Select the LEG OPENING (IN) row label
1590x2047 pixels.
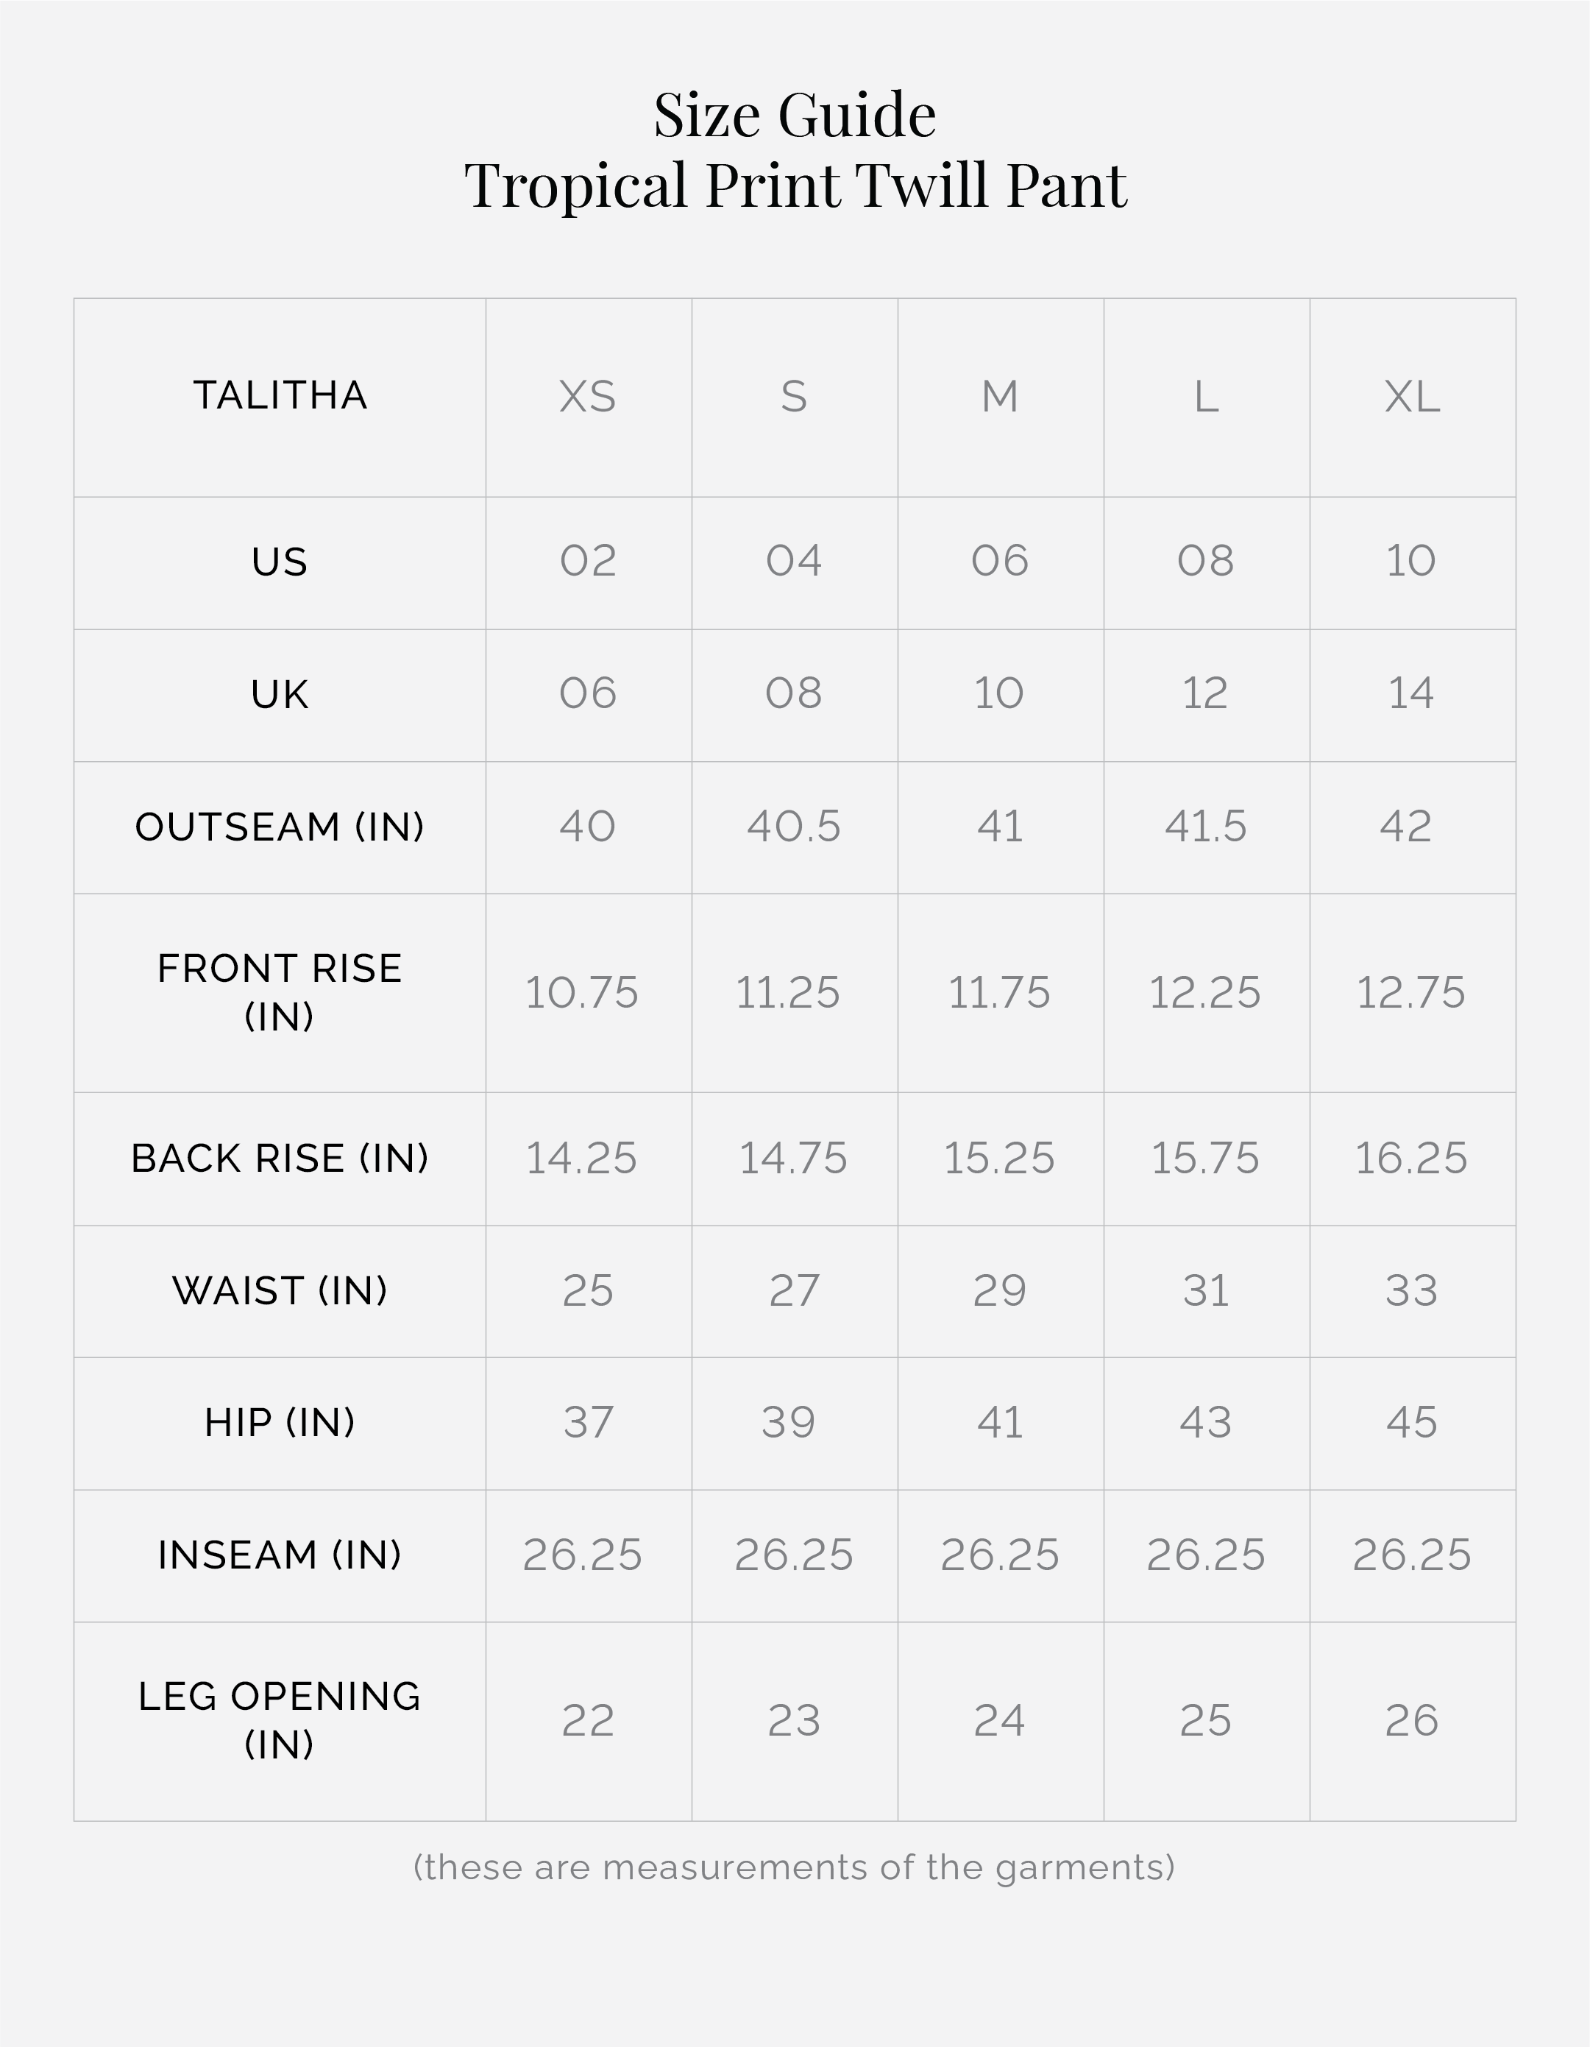tap(279, 1720)
